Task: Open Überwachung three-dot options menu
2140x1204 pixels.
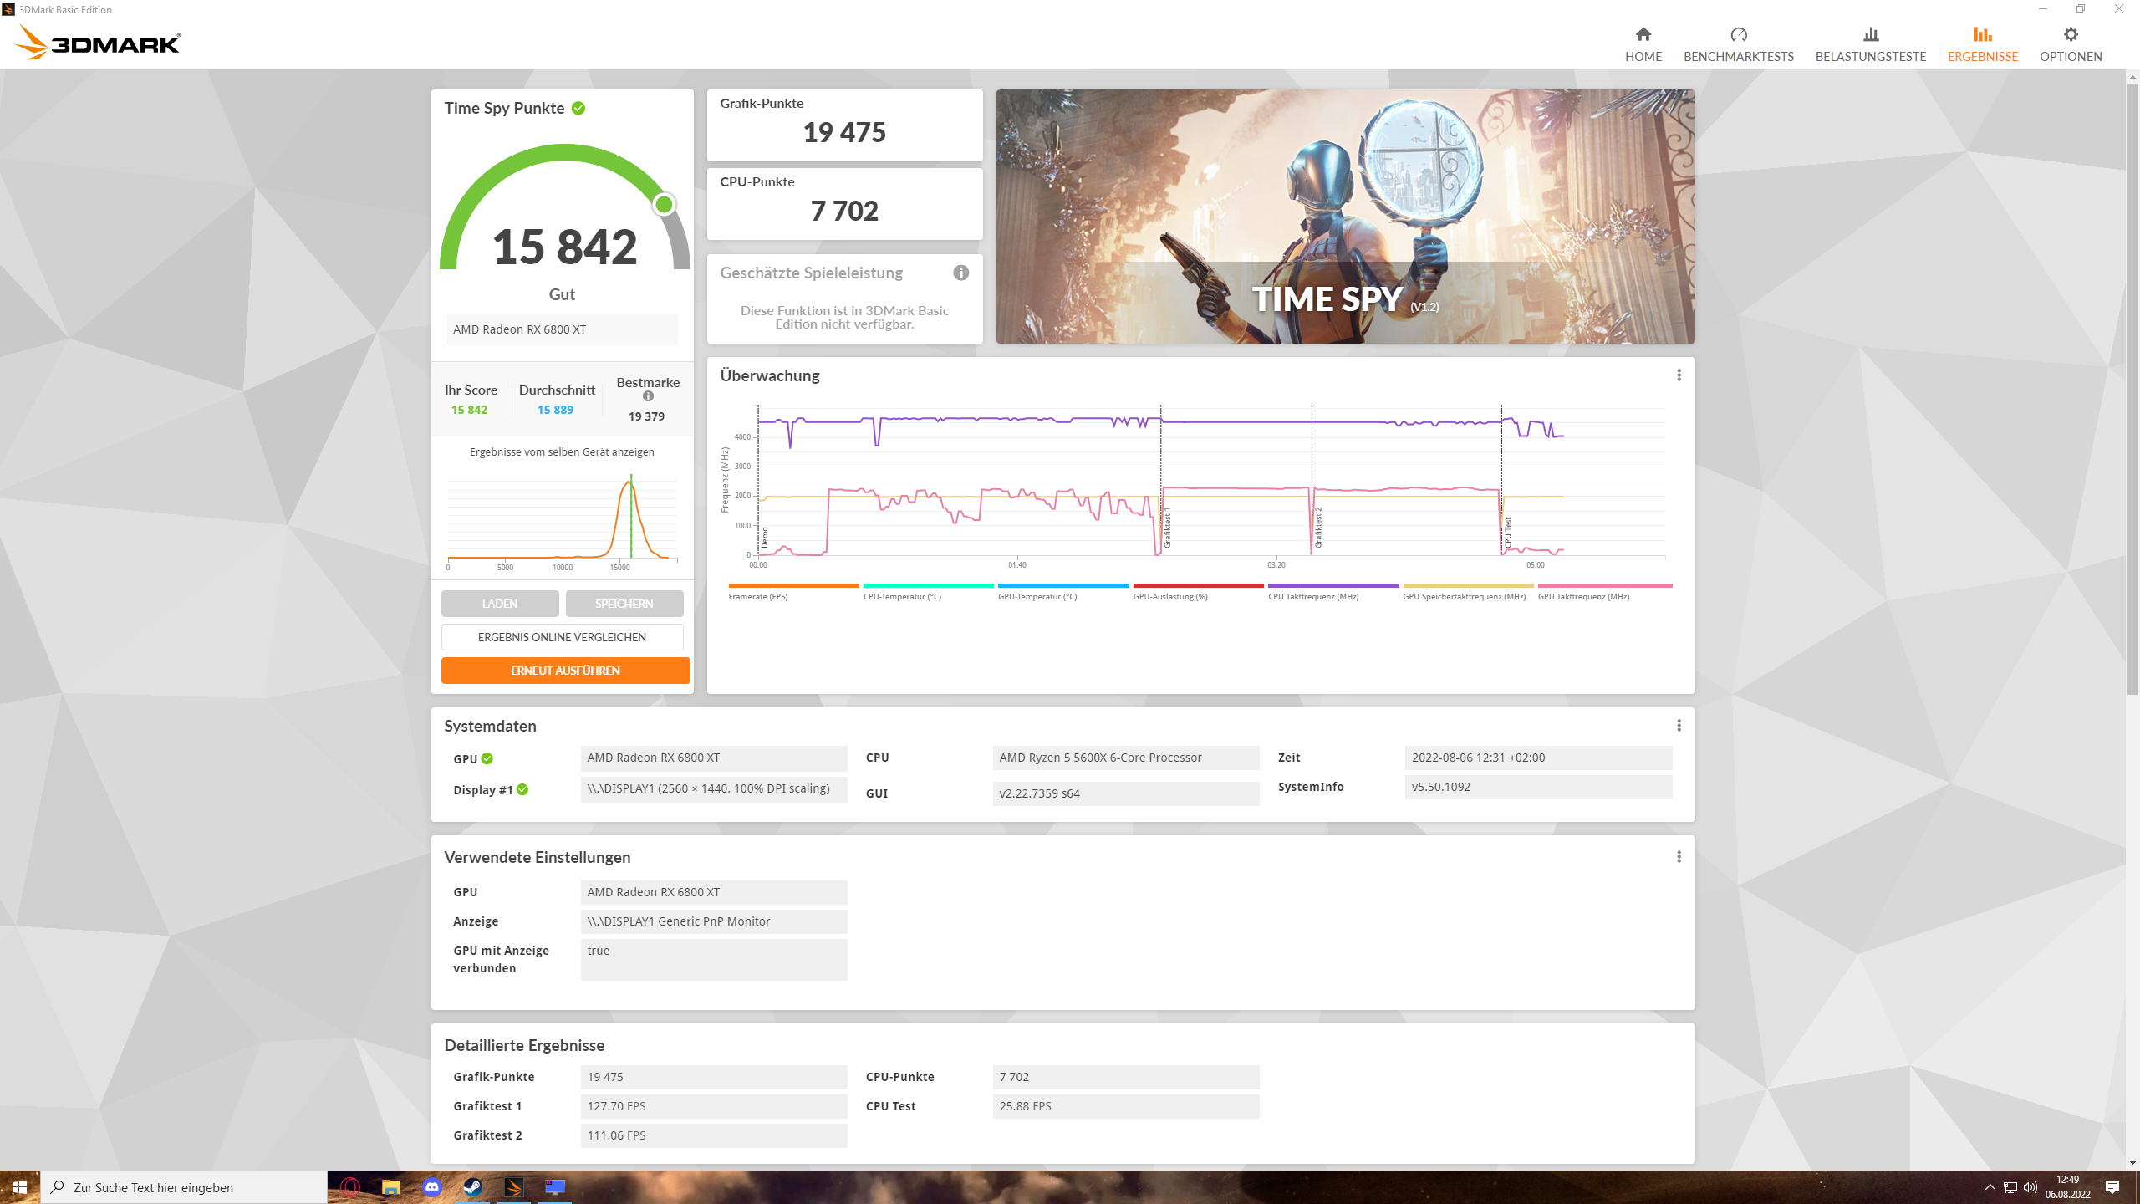Action: coord(1679,375)
